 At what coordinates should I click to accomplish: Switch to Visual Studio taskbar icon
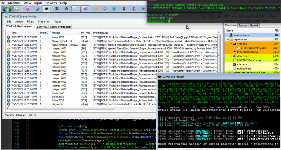(85, 9)
